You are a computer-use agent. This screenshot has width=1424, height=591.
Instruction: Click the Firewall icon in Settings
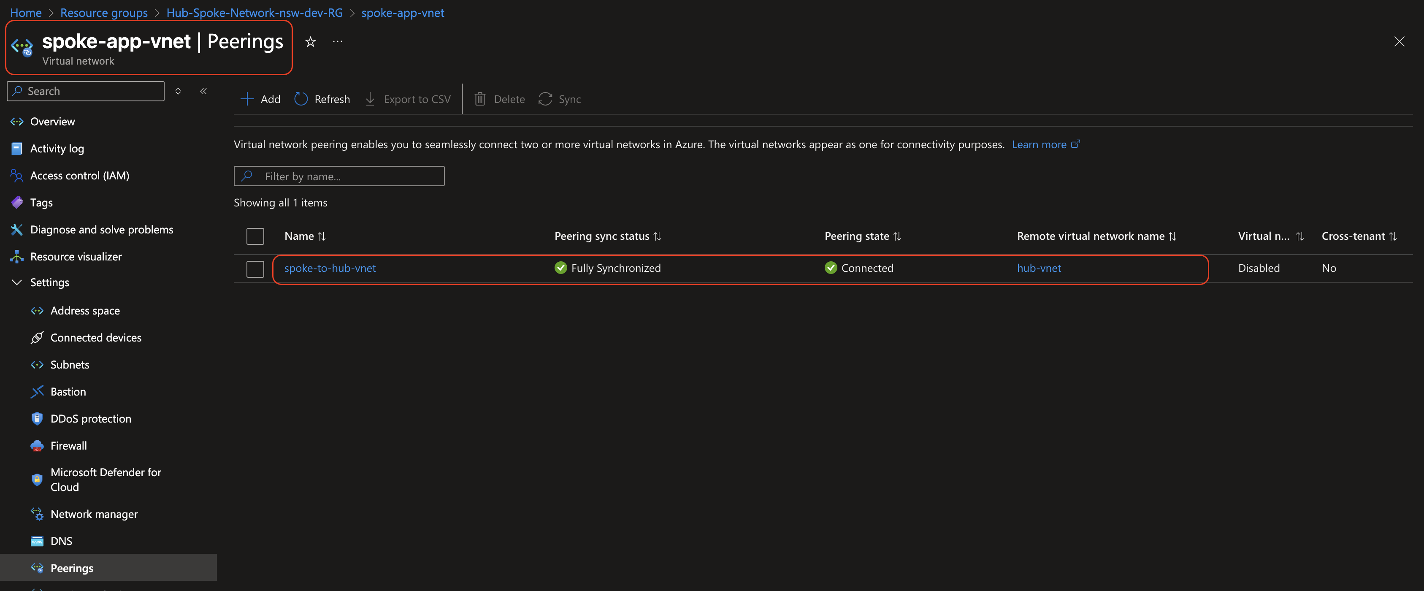36,446
